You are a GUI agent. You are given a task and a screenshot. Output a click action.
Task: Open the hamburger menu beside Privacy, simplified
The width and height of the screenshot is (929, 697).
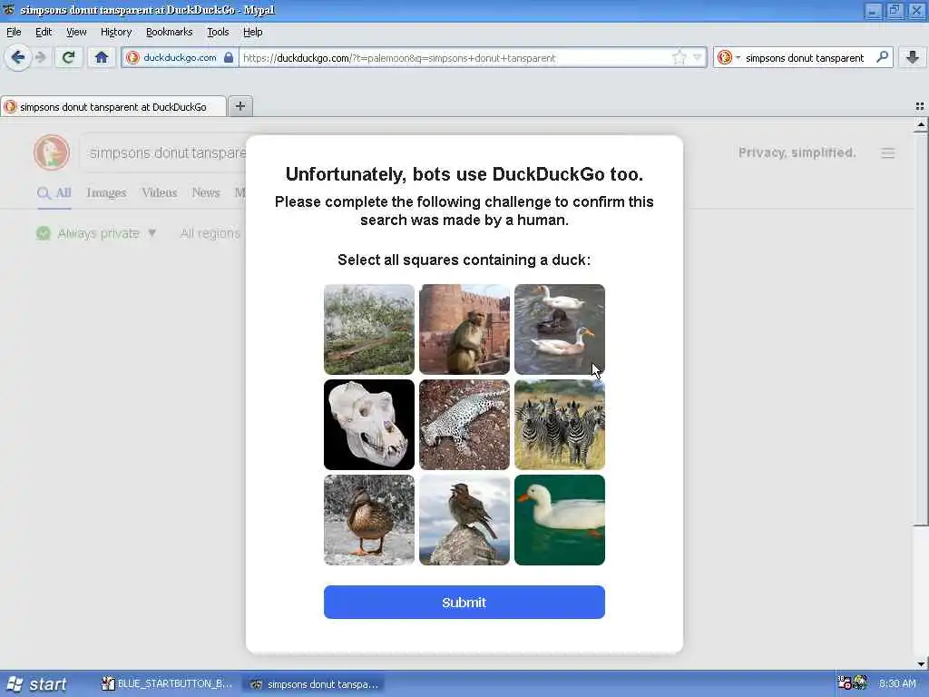tap(887, 152)
